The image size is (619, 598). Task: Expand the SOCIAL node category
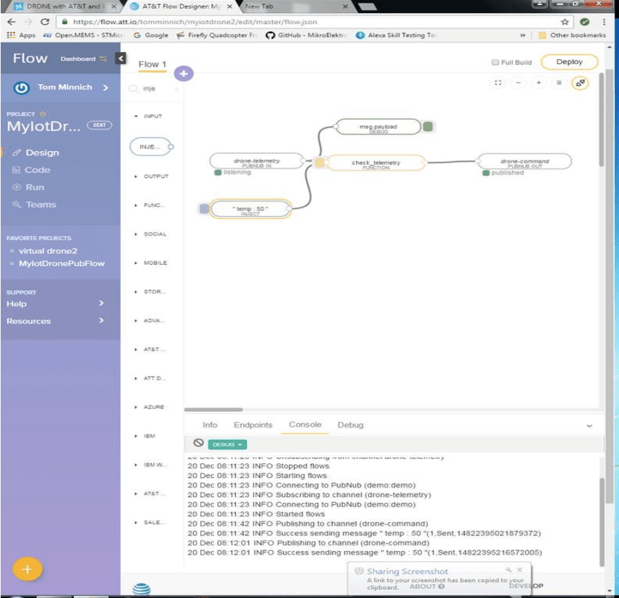150,234
